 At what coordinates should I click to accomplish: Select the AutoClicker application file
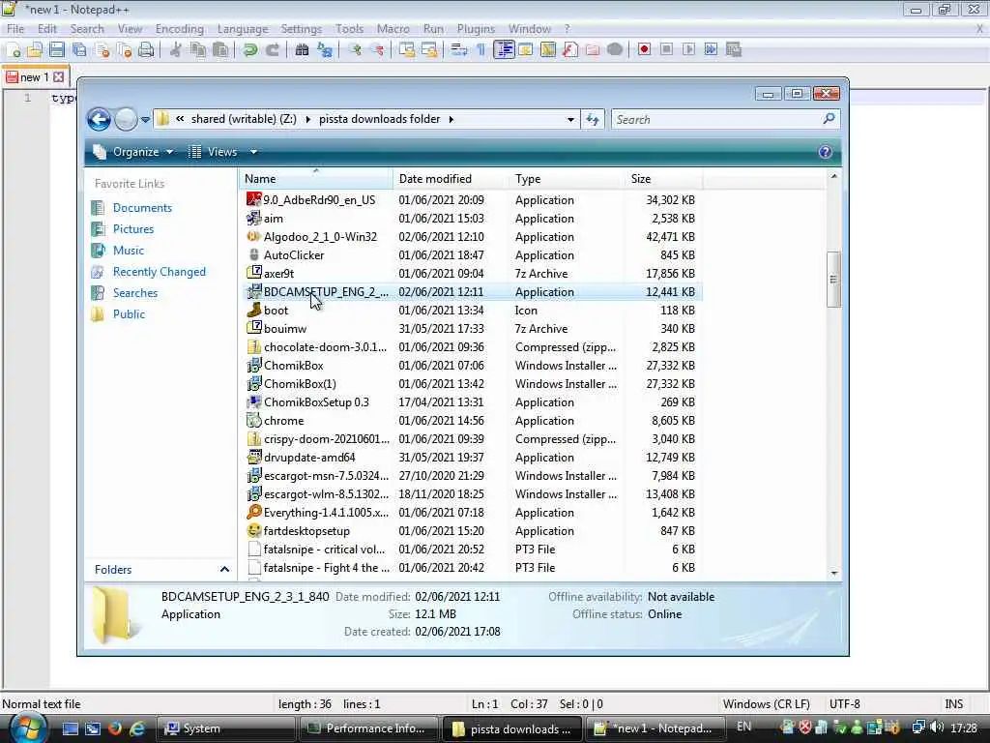tap(294, 254)
